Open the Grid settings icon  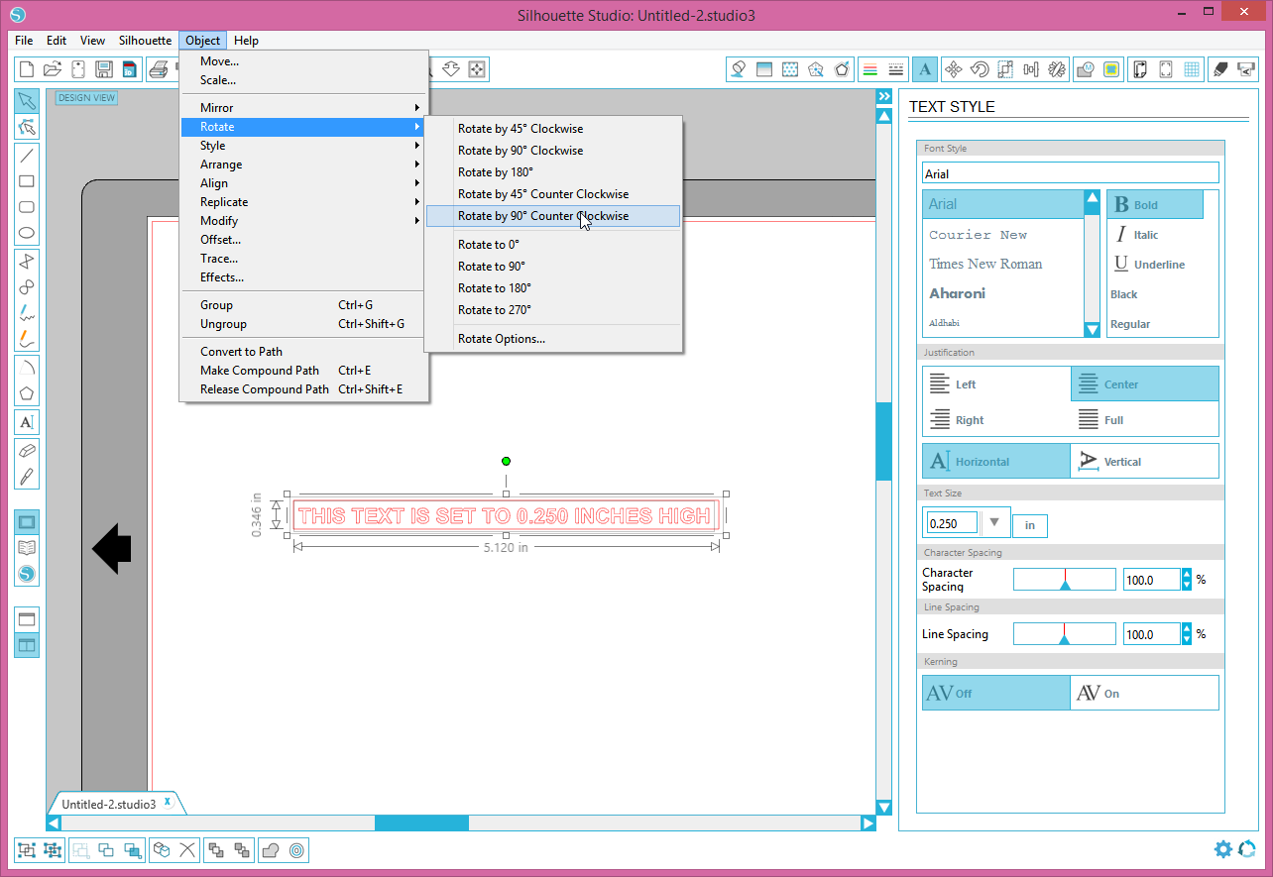(1192, 69)
